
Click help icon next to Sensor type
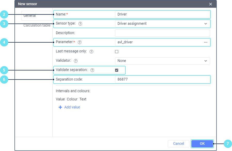80,23
